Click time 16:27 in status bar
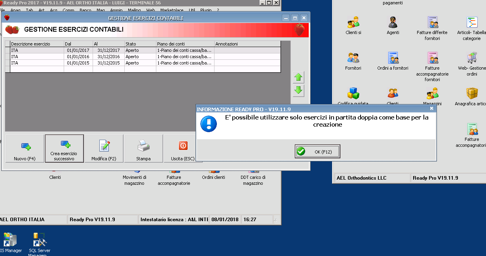 pos(250,219)
